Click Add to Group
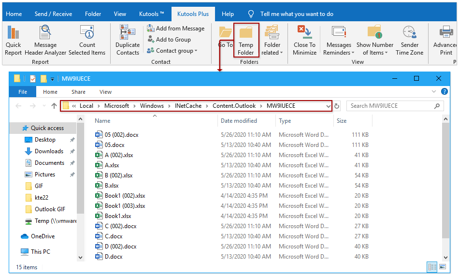 (x=169, y=40)
